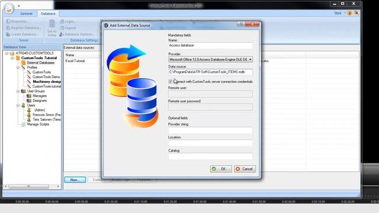Click the Catalog input field

[210, 156]
